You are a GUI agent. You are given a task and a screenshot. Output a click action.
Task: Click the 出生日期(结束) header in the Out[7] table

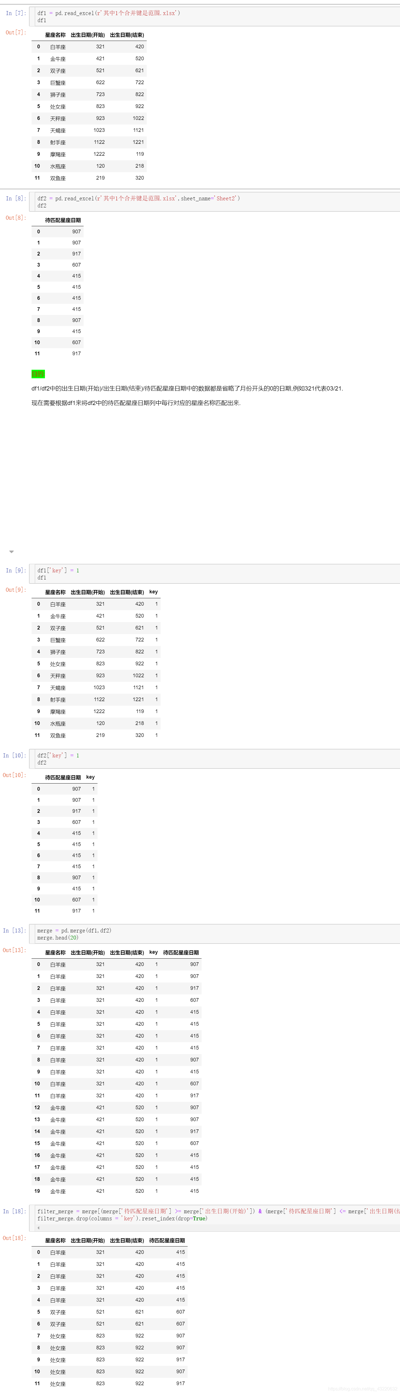[127, 35]
